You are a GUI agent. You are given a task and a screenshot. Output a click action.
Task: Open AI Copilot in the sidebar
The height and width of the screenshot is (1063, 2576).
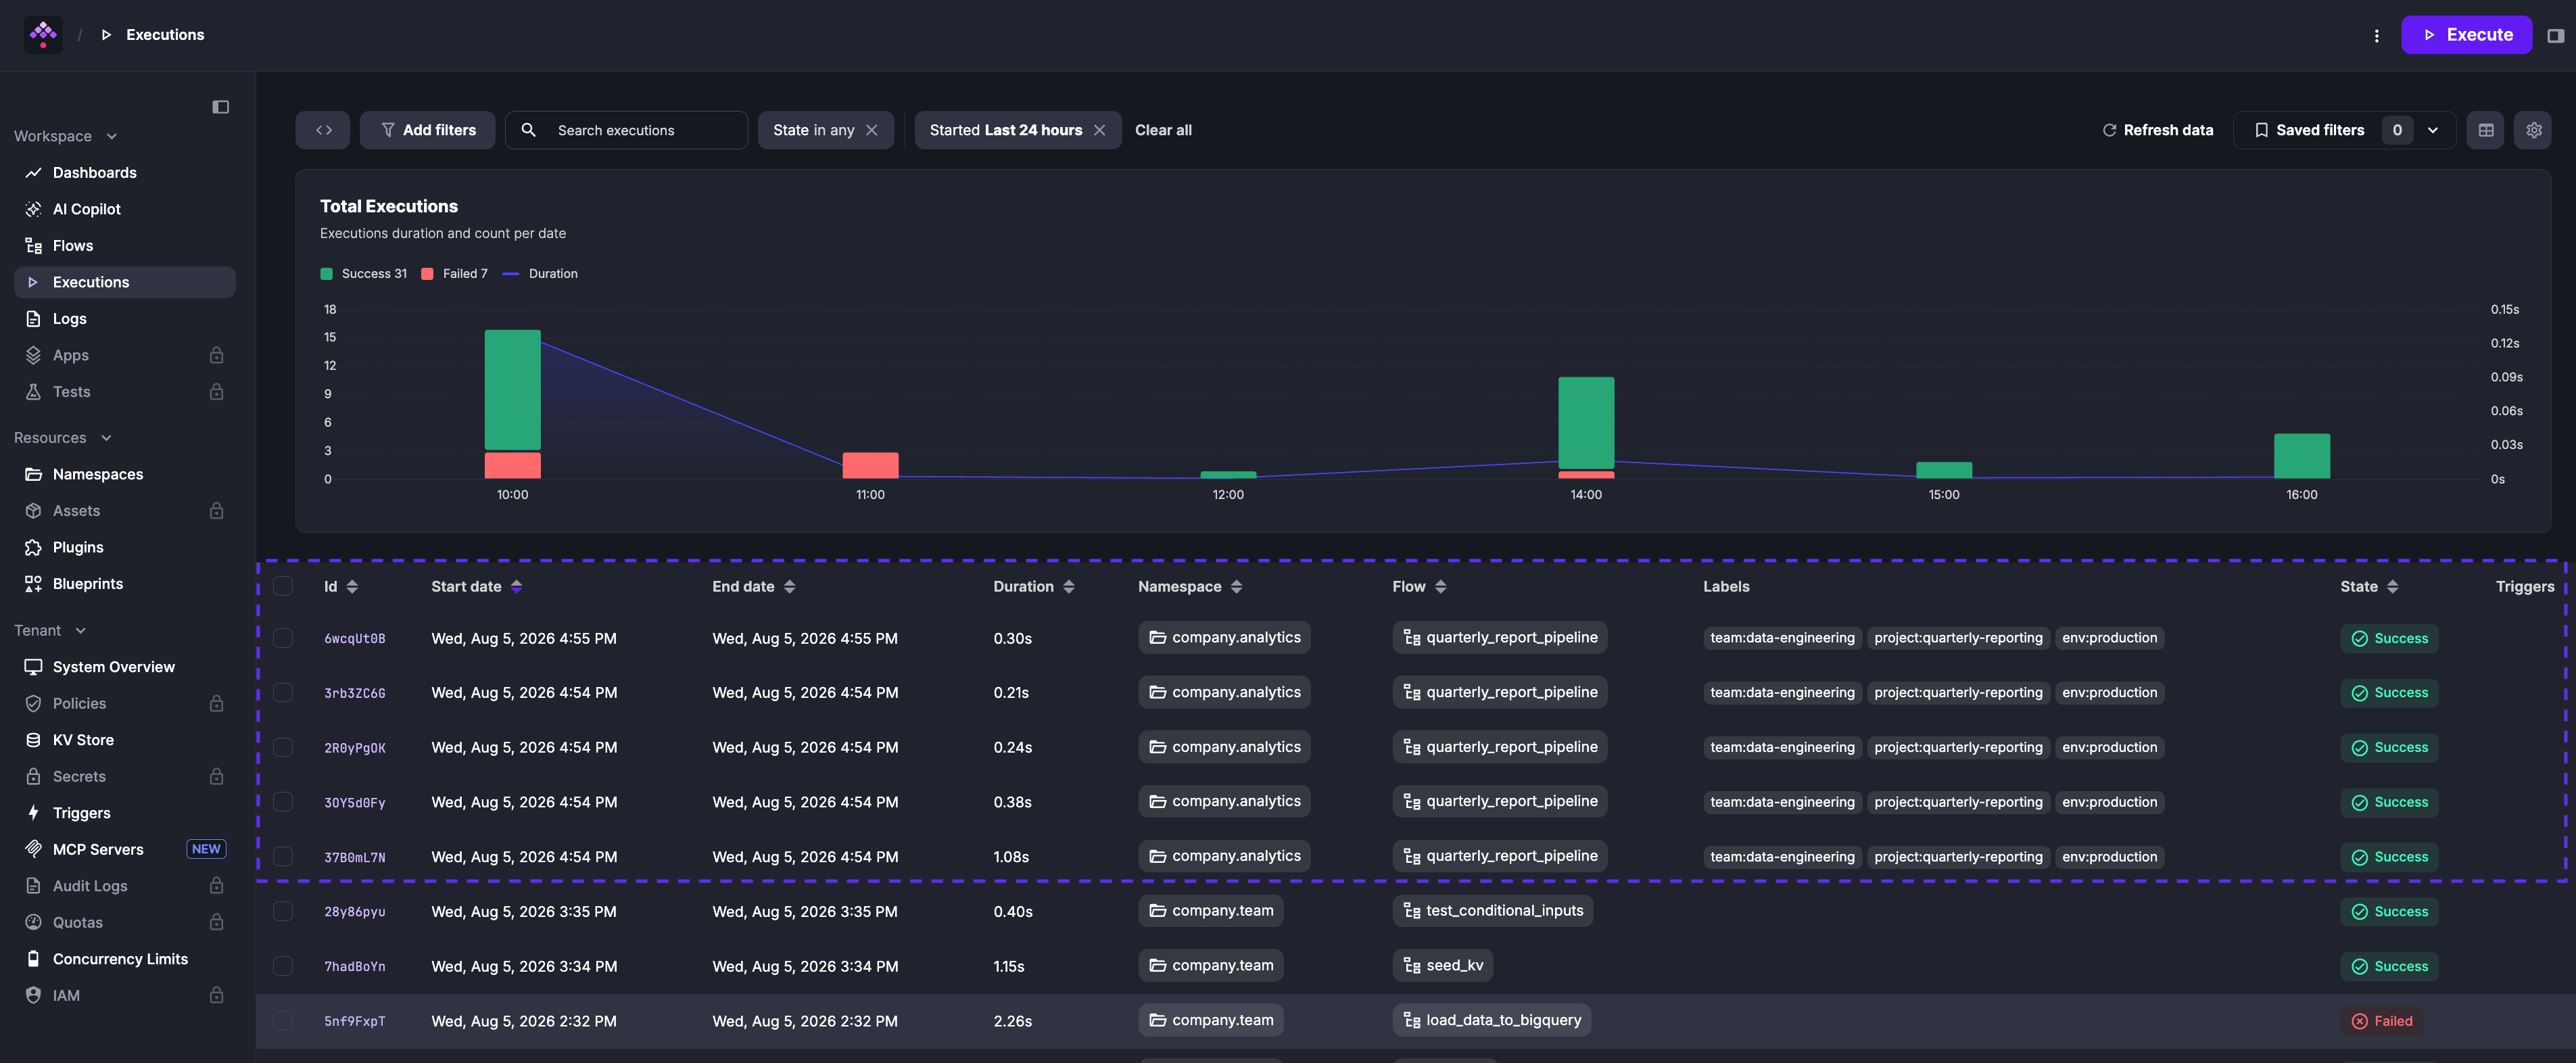pos(125,209)
